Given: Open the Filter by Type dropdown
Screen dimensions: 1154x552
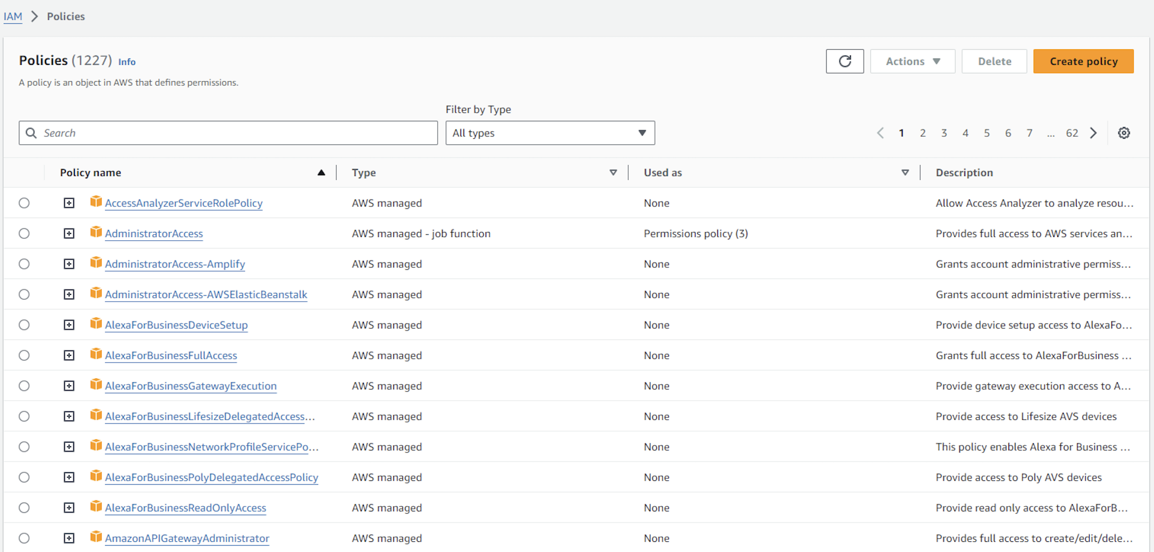Looking at the screenshot, I should point(550,133).
